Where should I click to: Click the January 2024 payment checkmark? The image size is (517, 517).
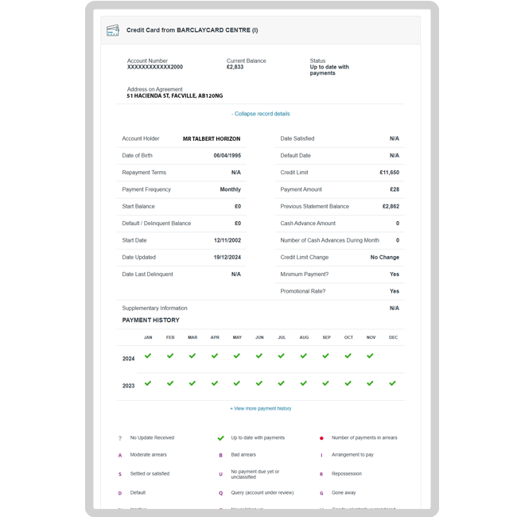coord(148,356)
